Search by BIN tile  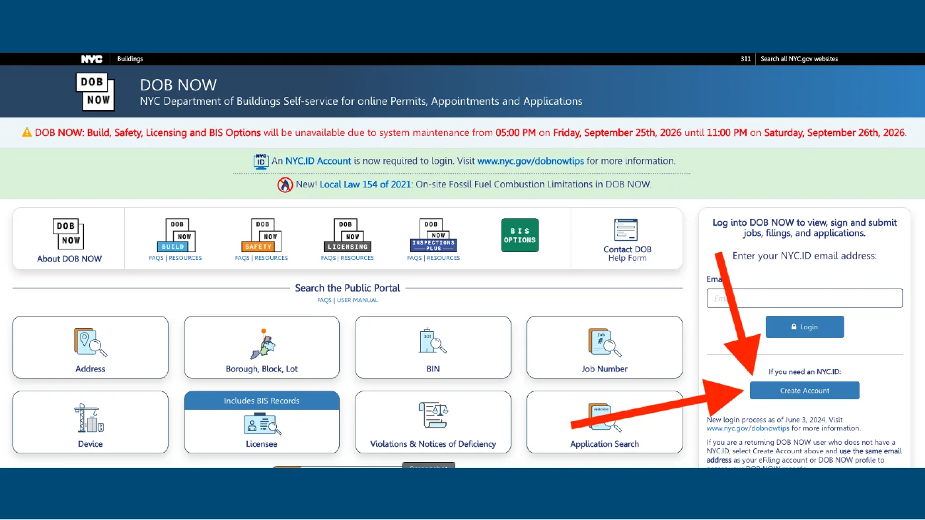[433, 347]
